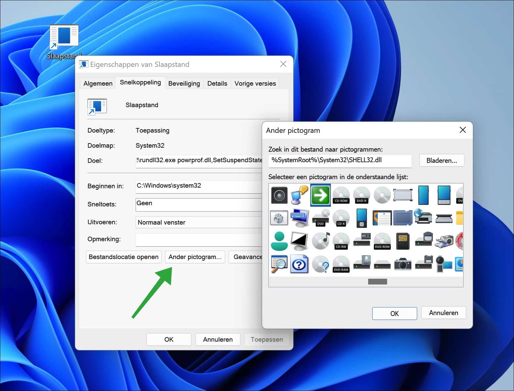Switch to the Beveiliging tab
The width and height of the screenshot is (514, 391).
[184, 83]
